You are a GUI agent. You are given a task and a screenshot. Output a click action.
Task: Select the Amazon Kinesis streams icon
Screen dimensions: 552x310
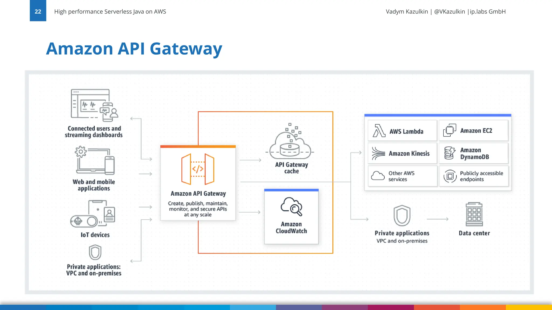(x=378, y=153)
